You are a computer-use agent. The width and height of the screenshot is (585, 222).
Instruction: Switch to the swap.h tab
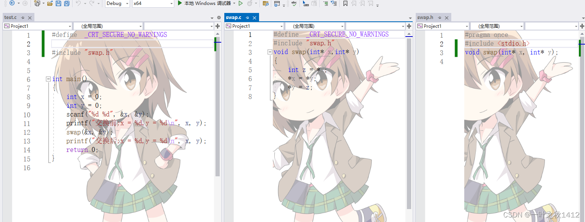pyautogui.click(x=425, y=18)
